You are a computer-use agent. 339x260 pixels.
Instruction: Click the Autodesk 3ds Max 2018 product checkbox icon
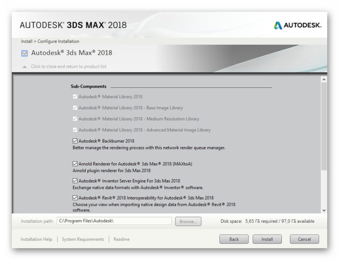[25, 53]
